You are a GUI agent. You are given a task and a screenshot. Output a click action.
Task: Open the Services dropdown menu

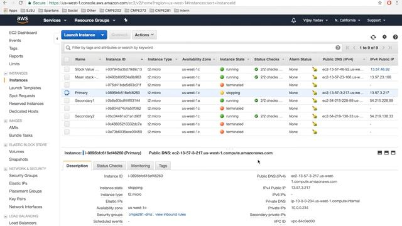coord(55,20)
